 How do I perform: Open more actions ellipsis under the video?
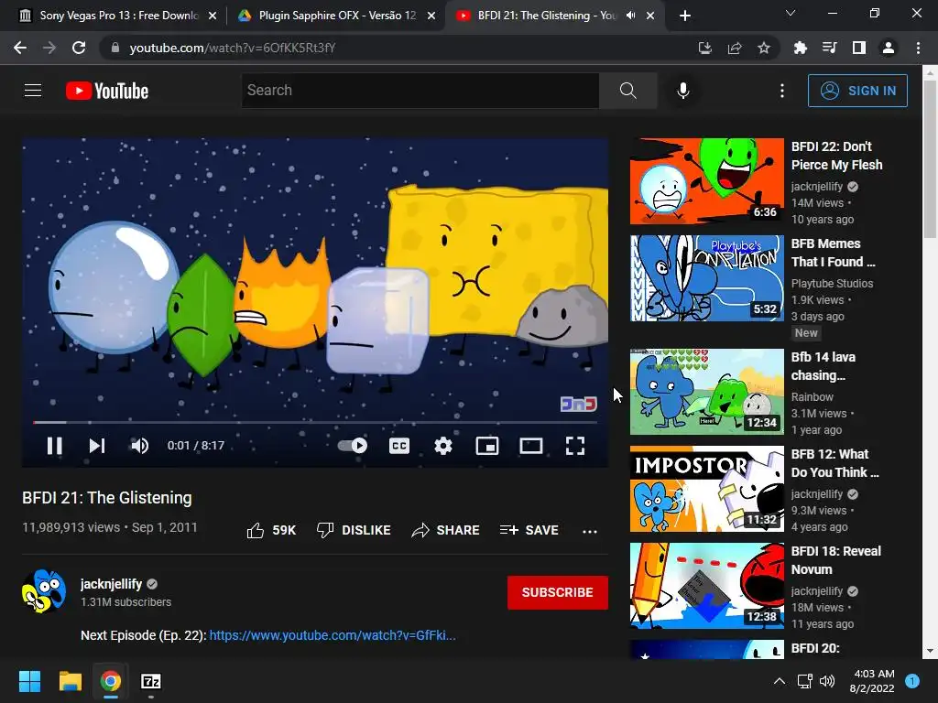tap(590, 531)
